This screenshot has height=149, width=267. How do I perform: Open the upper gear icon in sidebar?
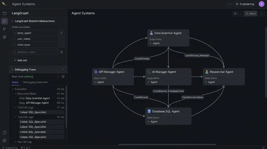4,37
